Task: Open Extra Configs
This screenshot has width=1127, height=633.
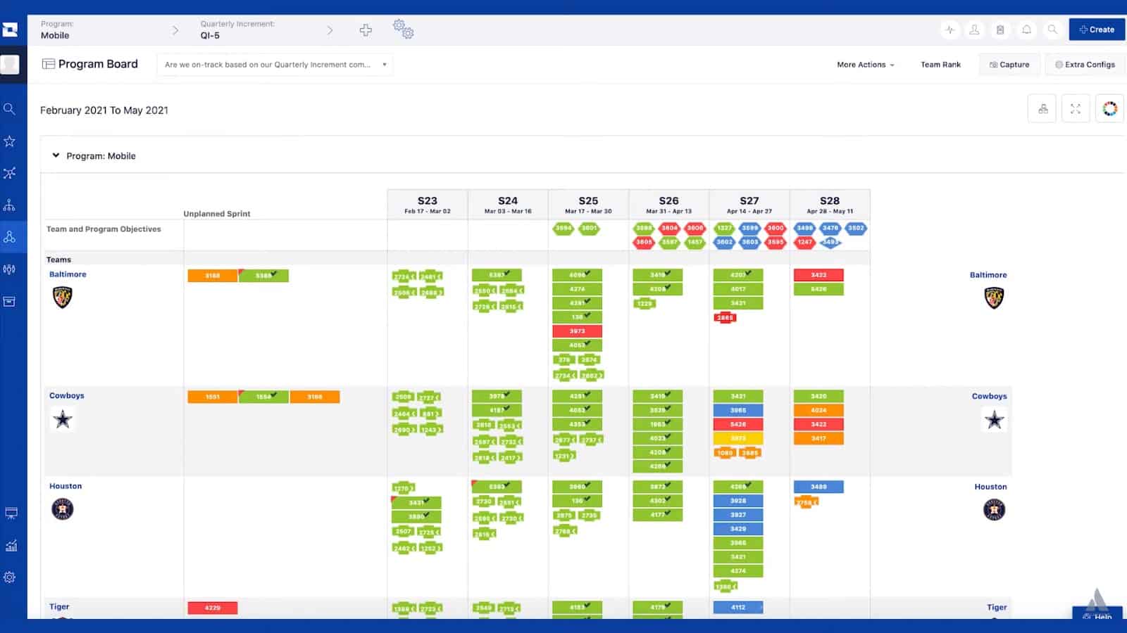Action: 1085,65
